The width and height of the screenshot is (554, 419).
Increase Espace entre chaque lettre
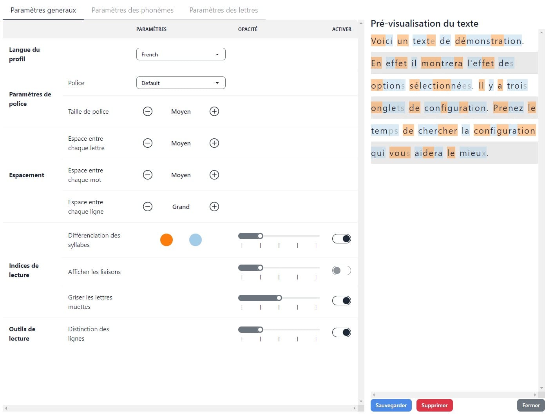pyautogui.click(x=214, y=143)
